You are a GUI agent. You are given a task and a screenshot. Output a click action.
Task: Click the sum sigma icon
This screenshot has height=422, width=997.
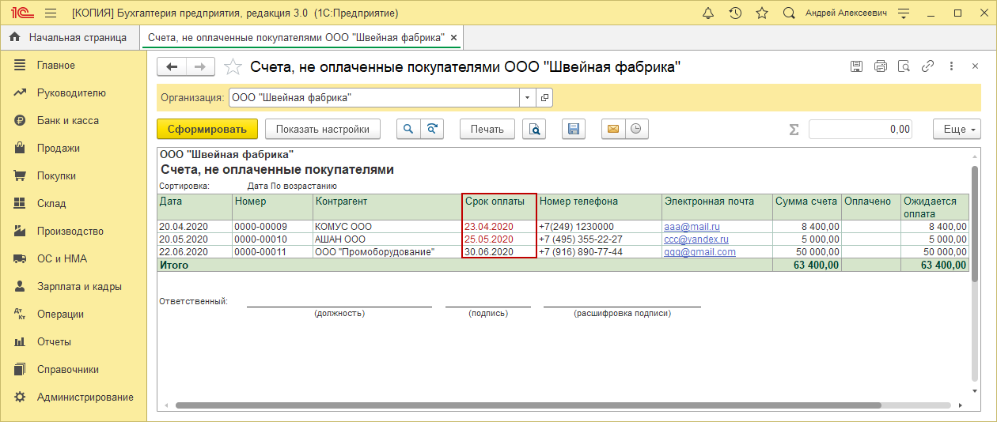tap(794, 129)
